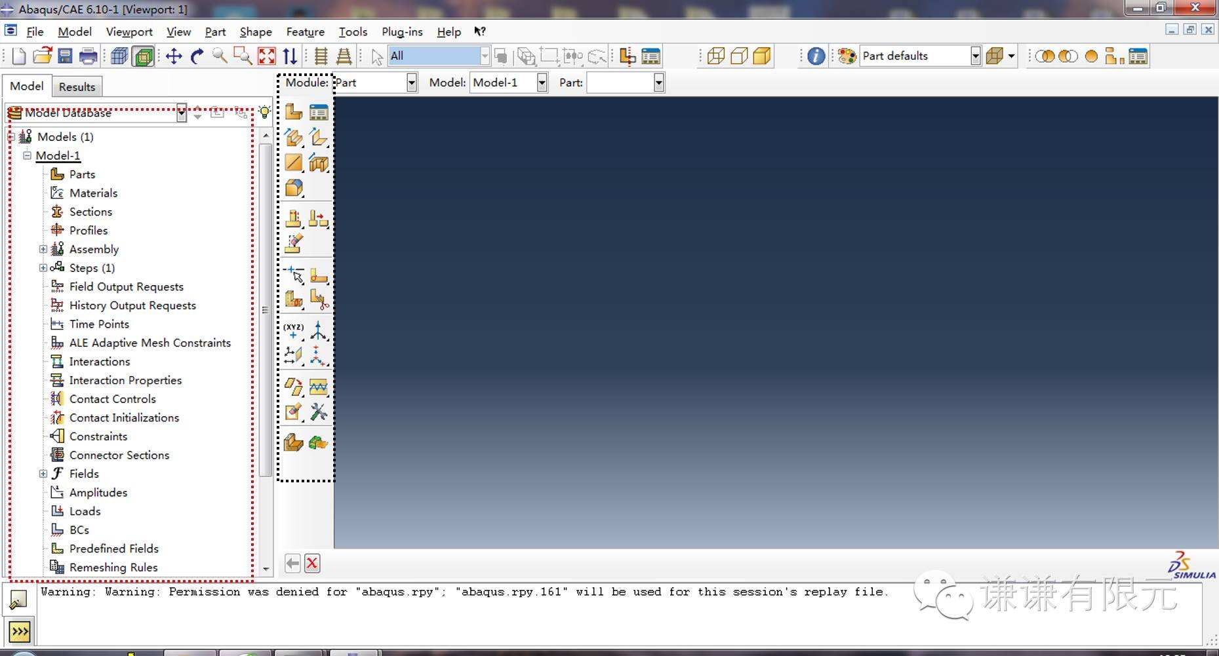Click the context help arrow icon
This screenshot has height=656, width=1219.
(x=480, y=31)
